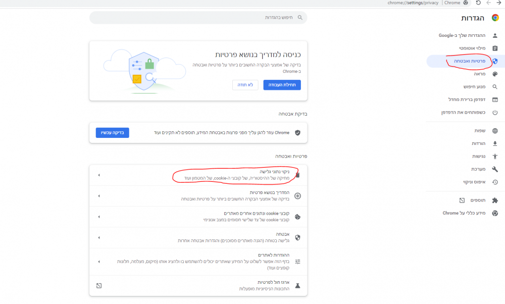Viewport: 505px width, 304px height.
Task: Click the Chrome logo next to הגדרות
Action: pyautogui.click(x=495, y=18)
